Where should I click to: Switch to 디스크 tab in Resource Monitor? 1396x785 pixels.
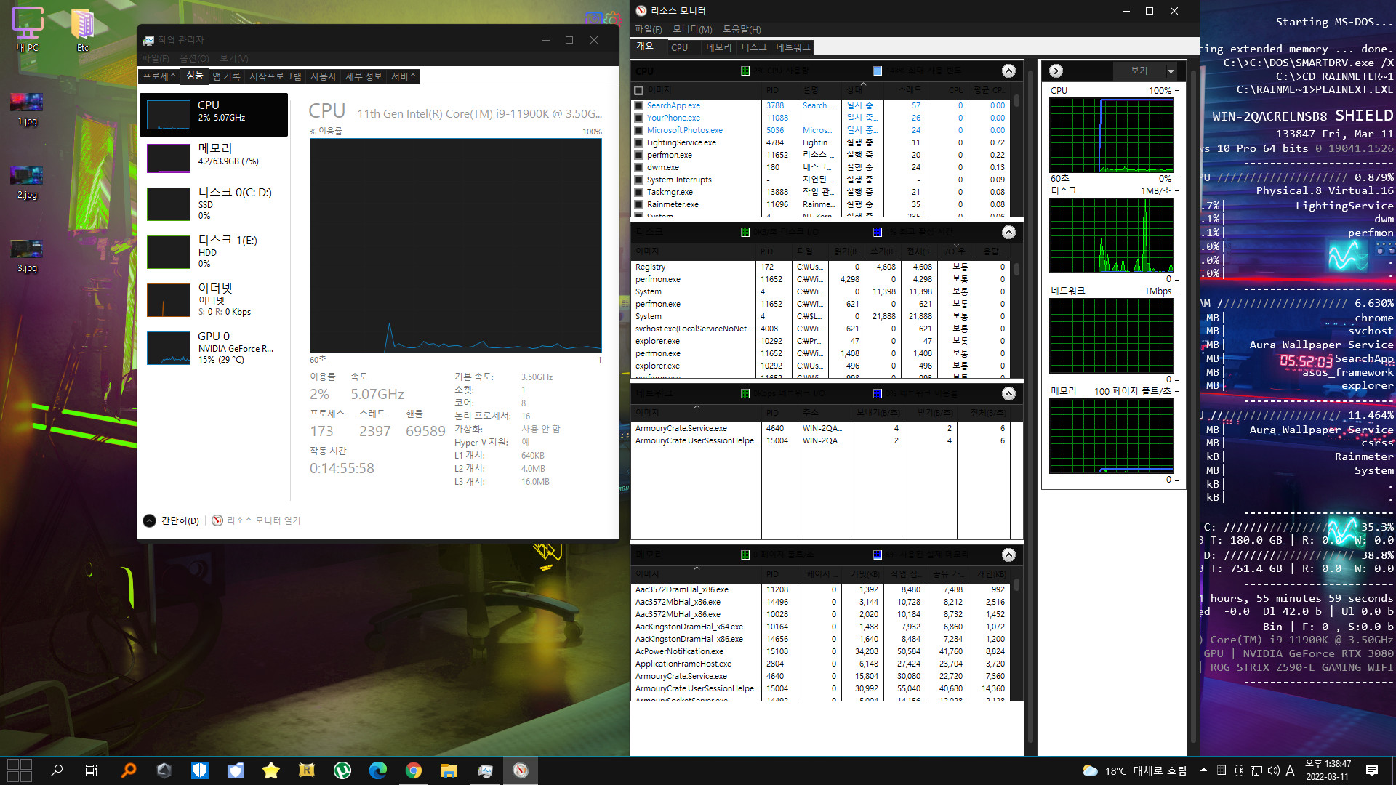coord(754,47)
